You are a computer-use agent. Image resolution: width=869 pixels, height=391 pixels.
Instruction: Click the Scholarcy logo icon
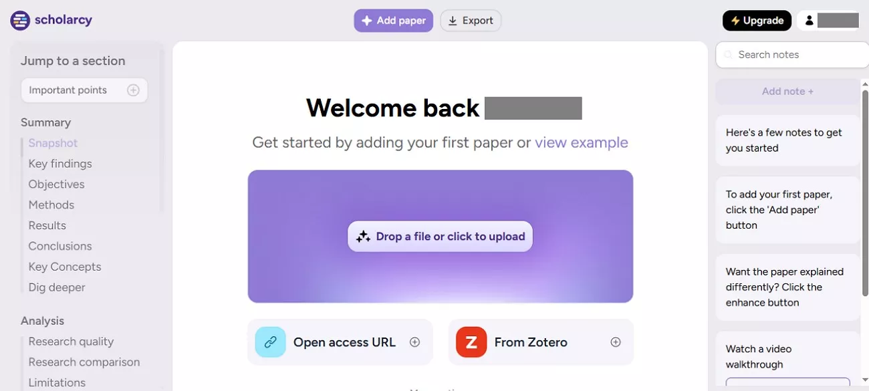click(x=20, y=21)
